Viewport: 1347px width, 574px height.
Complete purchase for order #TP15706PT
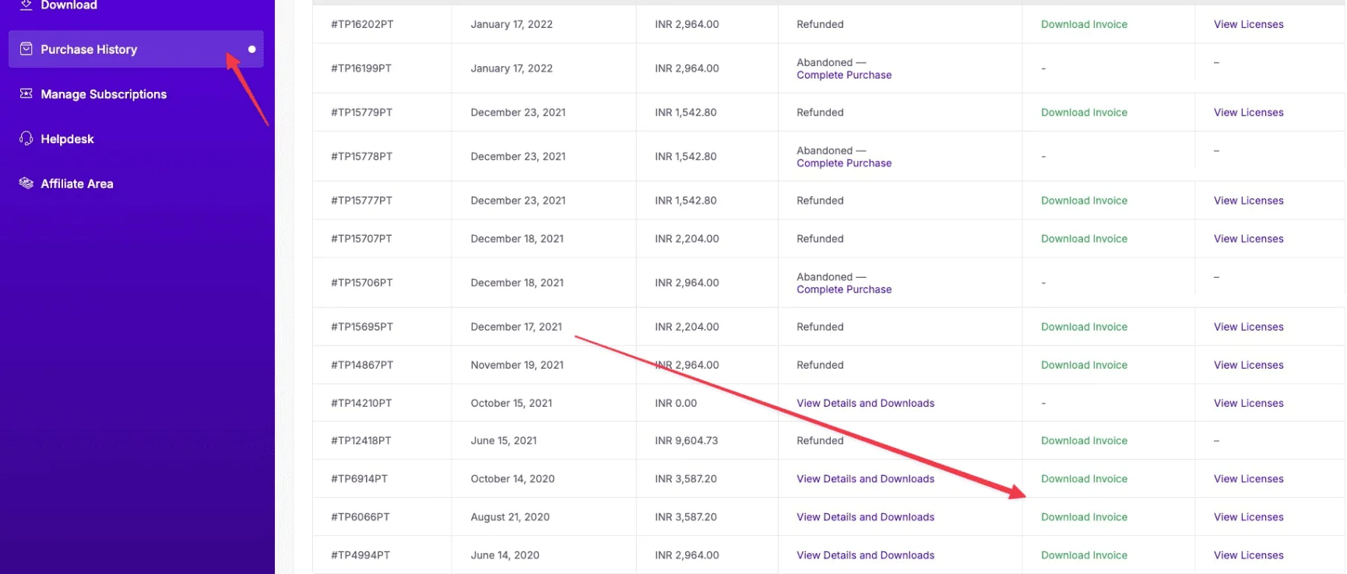pos(844,289)
